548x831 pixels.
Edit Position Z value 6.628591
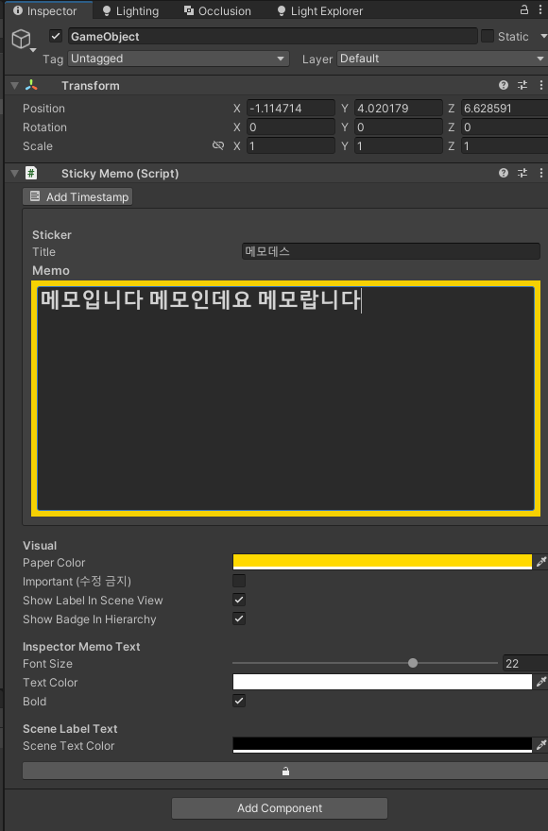(505, 108)
